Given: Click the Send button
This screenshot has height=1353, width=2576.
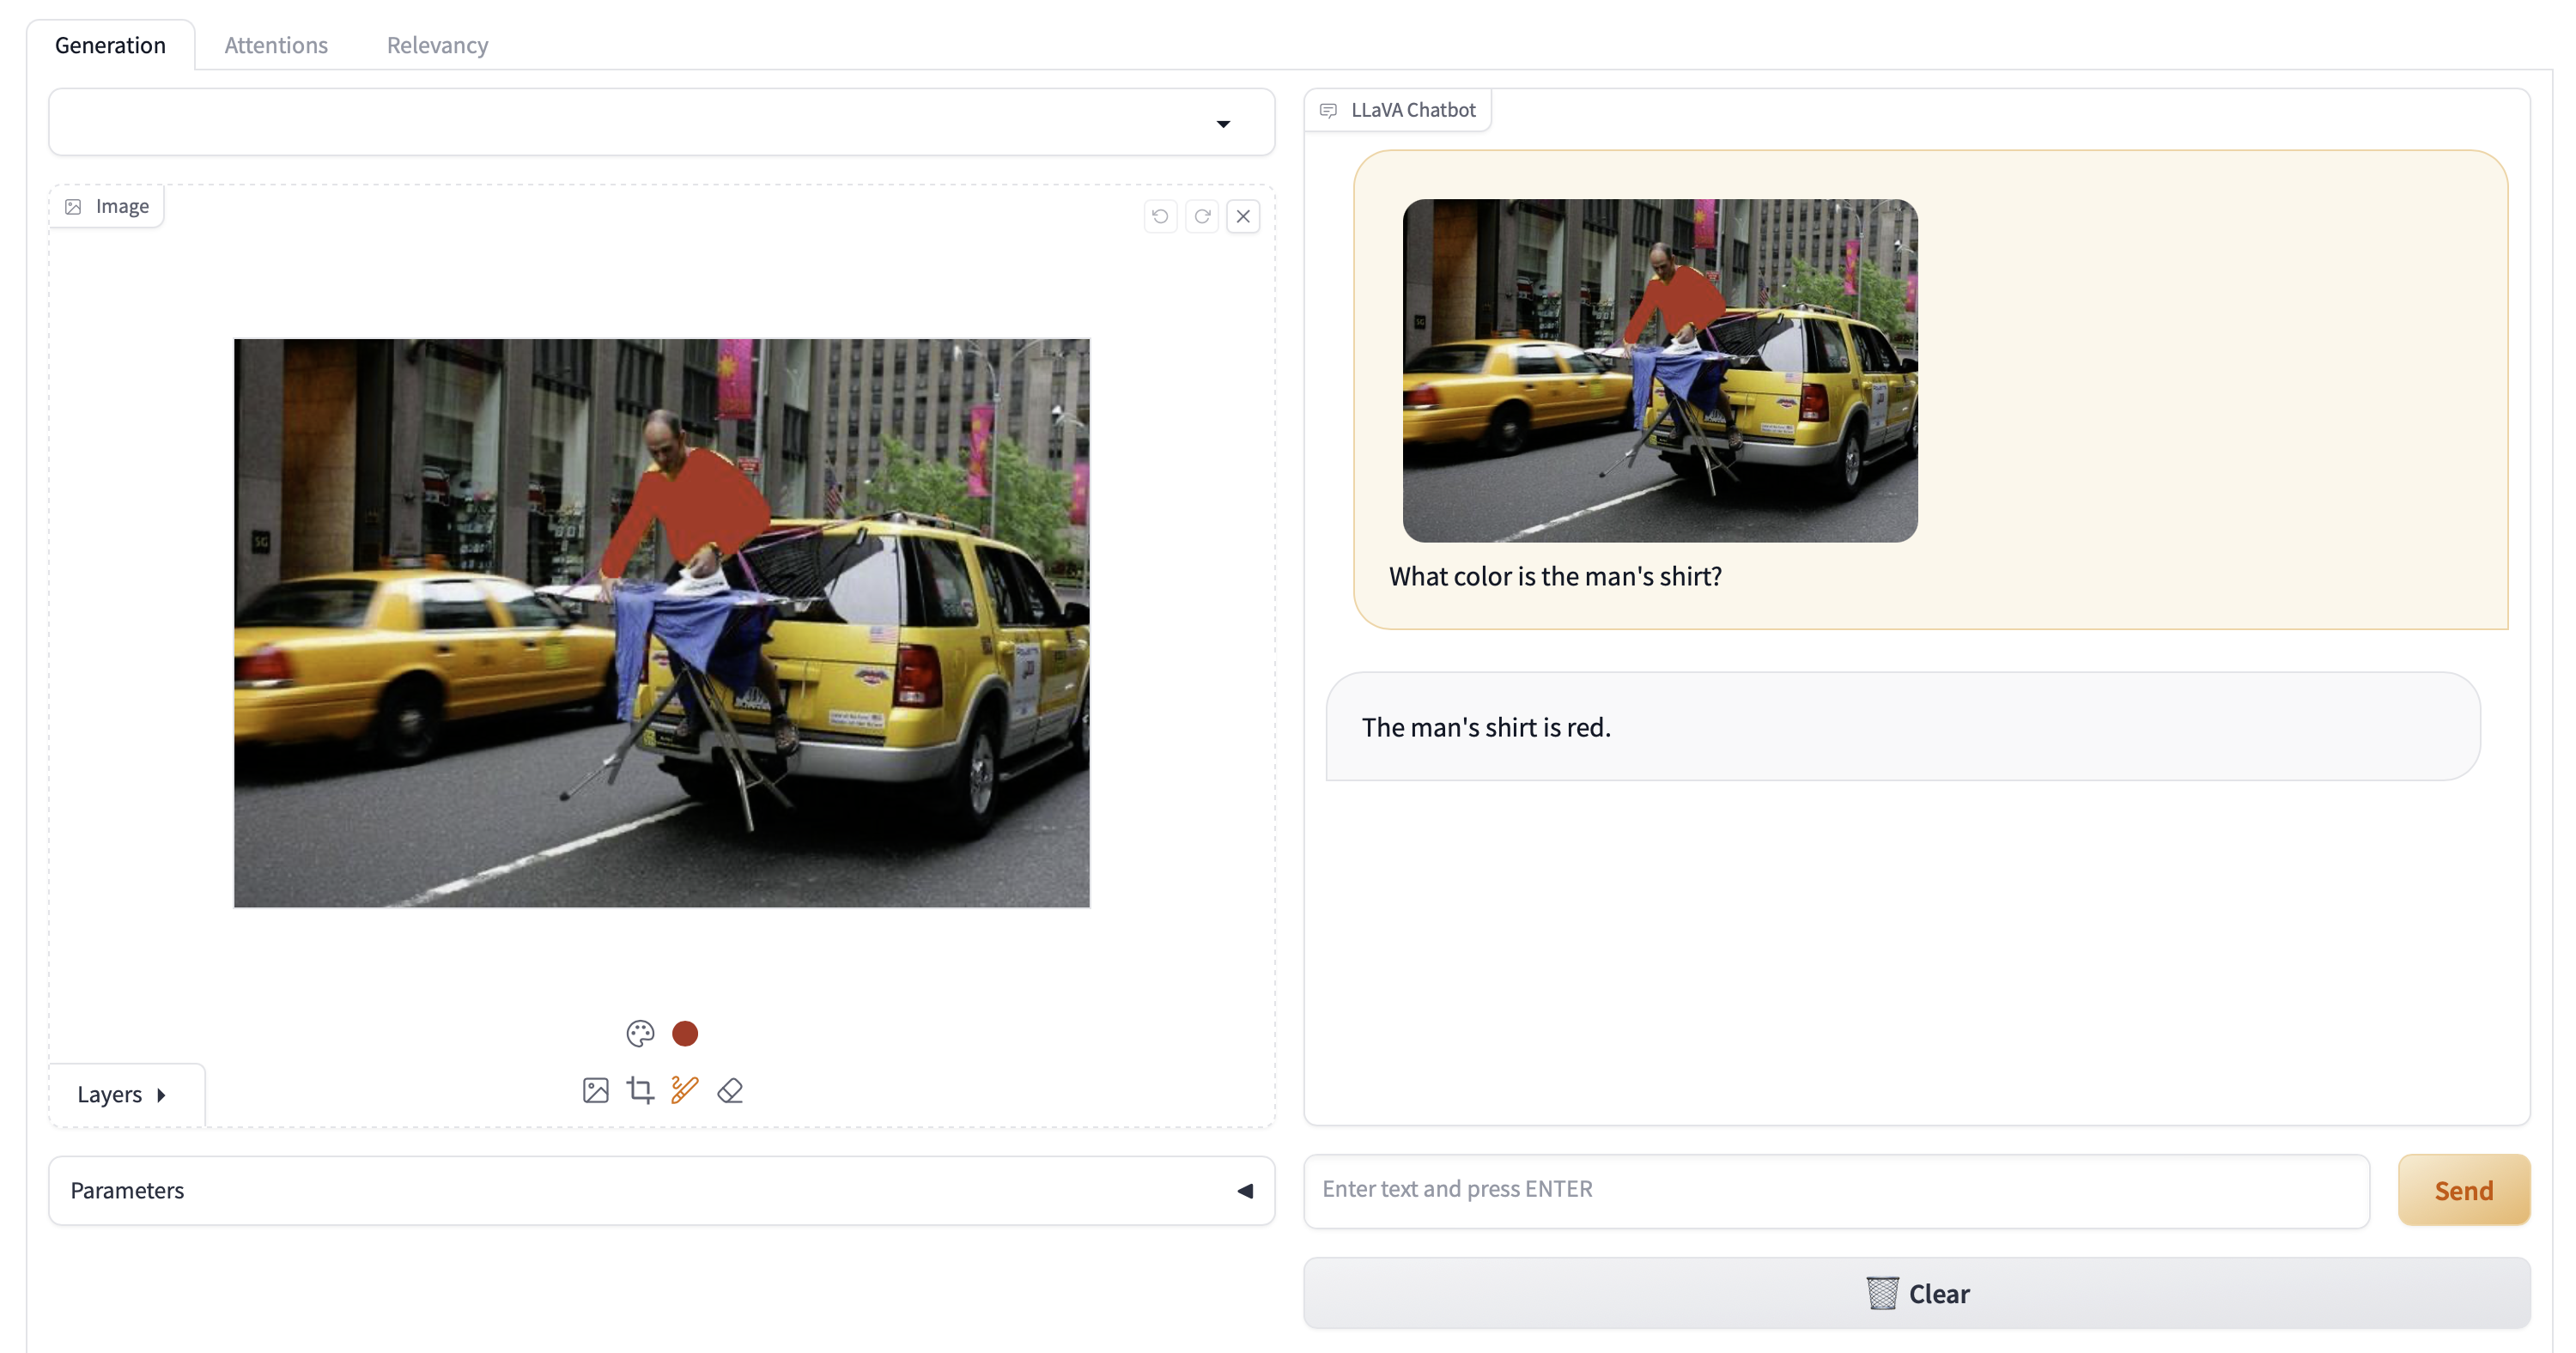Looking at the screenshot, I should click(x=2462, y=1187).
